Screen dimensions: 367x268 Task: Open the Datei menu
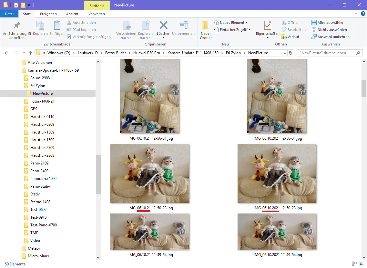click(x=9, y=14)
